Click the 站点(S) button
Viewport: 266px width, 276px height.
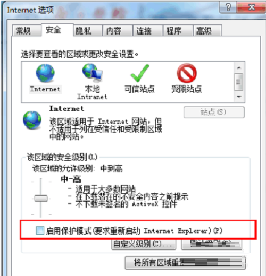[214, 112]
